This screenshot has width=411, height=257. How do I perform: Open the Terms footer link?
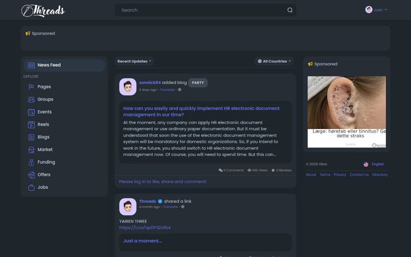pos(325,175)
